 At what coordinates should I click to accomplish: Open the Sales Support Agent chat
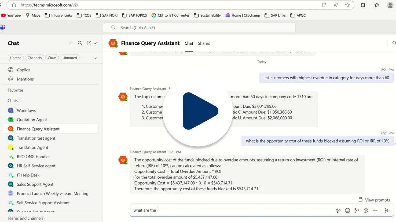35,184
